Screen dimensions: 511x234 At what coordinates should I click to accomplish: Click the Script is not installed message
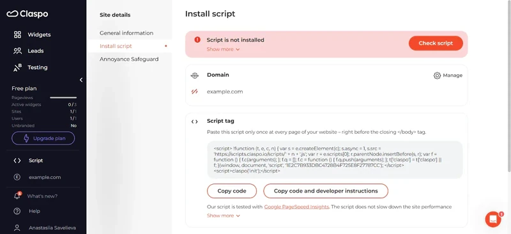tap(235, 40)
